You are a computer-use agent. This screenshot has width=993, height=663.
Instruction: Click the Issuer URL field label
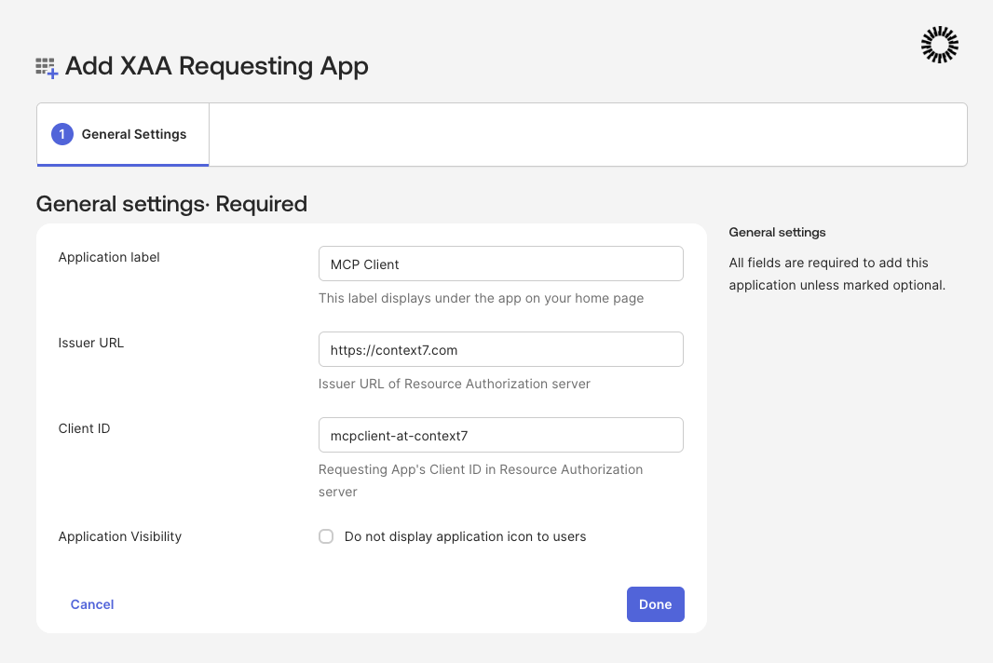click(x=91, y=343)
